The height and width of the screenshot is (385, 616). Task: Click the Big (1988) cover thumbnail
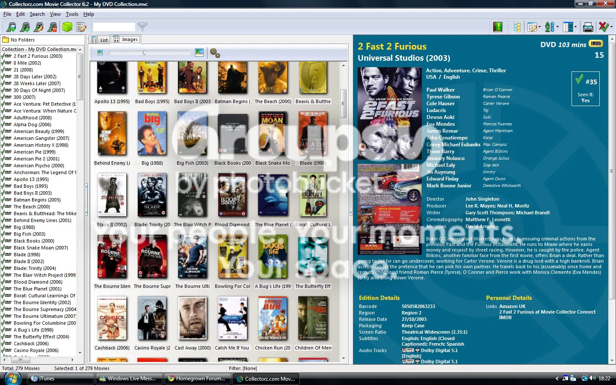[x=152, y=133]
